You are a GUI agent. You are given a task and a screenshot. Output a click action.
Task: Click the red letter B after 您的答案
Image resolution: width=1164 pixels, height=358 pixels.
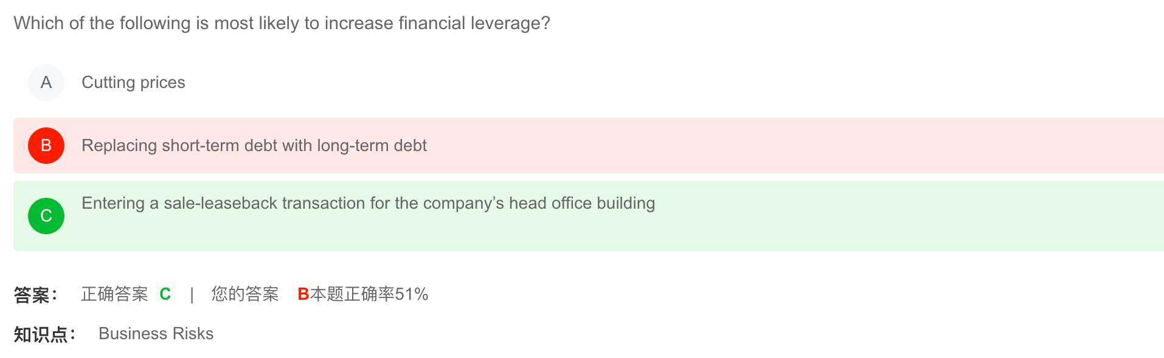(x=303, y=294)
